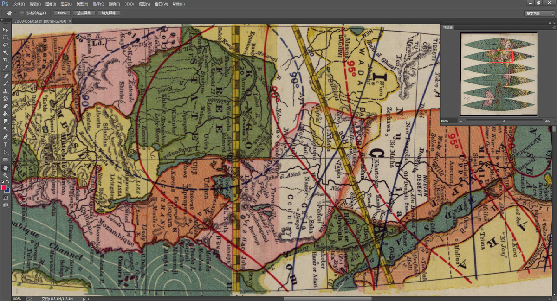
Task: Click the Navigator map thumbnail preview
Action: pos(499,74)
